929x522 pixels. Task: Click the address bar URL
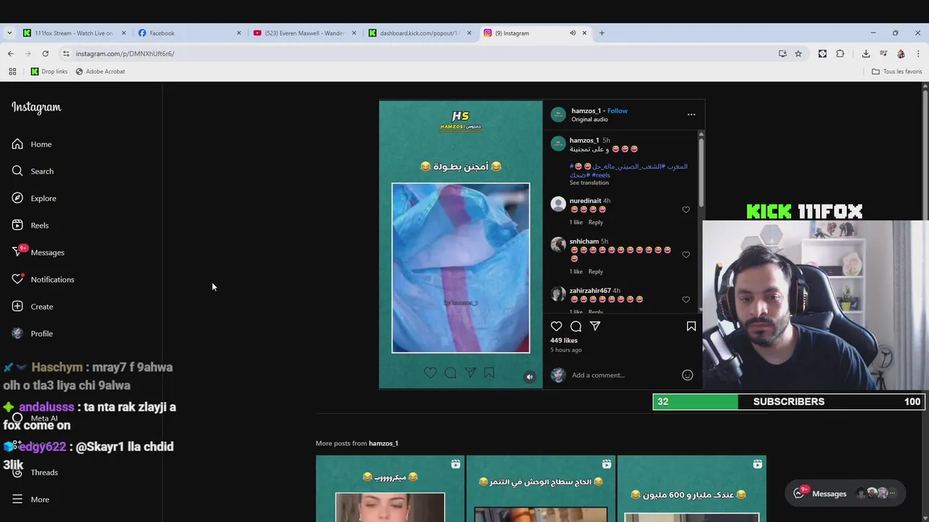point(125,54)
